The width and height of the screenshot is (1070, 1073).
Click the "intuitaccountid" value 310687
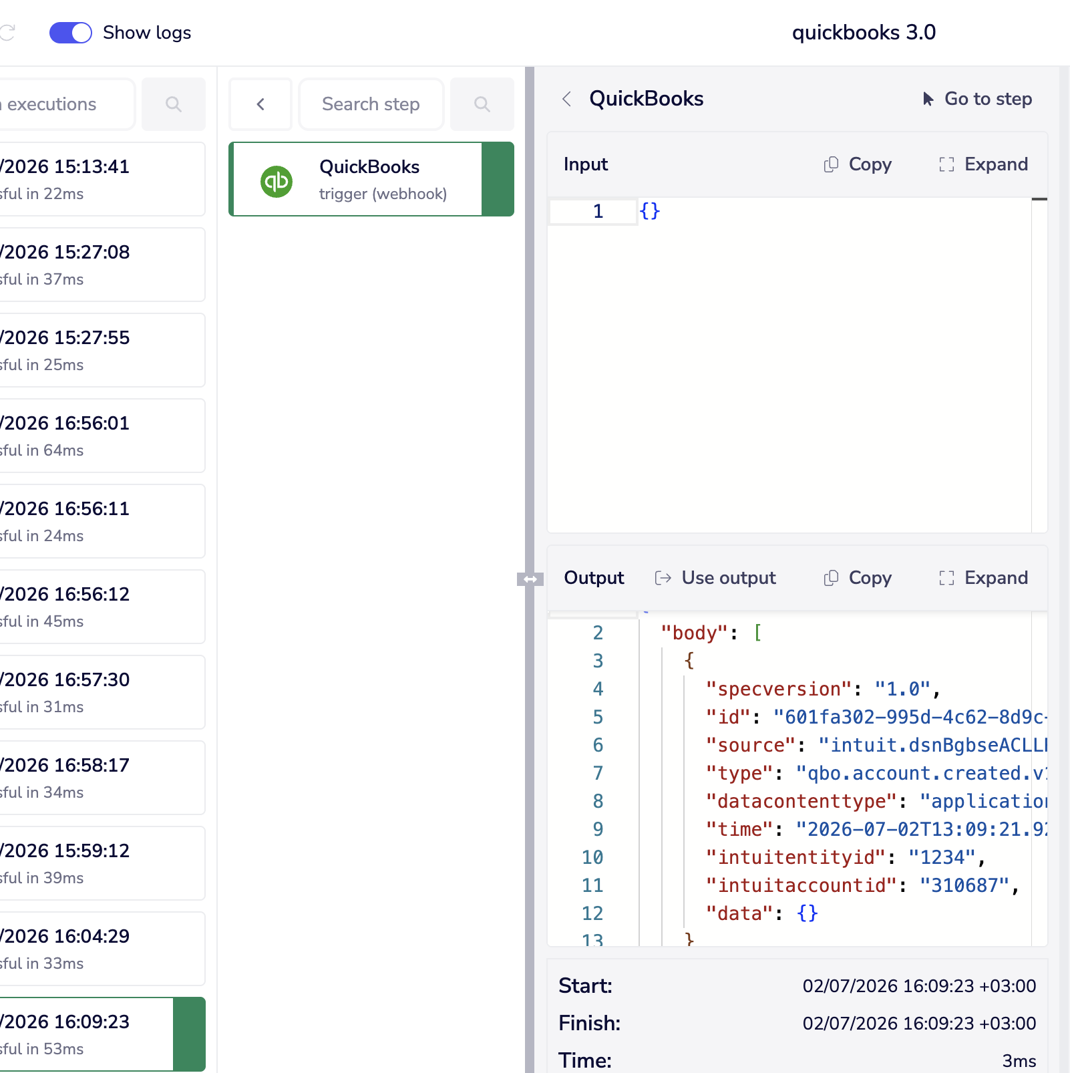pyautogui.click(x=964, y=885)
